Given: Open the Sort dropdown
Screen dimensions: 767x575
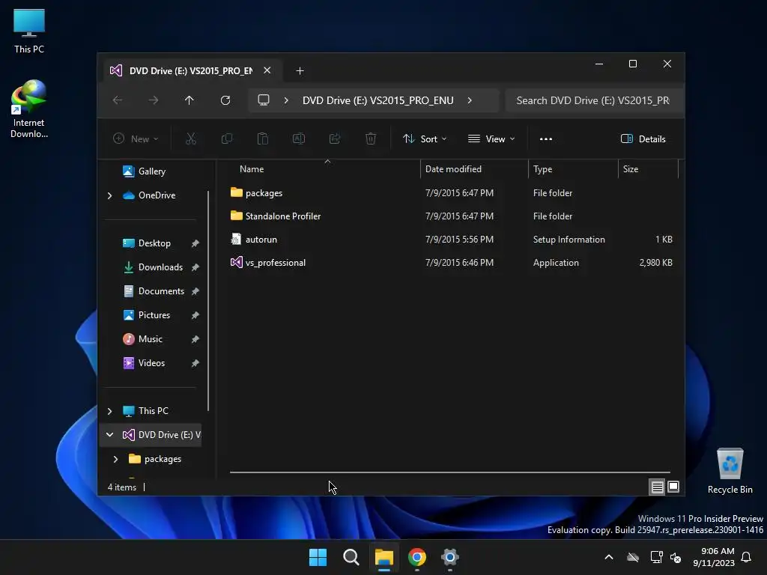Looking at the screenshot, I should pyautogui.click(x=425, y=139).
